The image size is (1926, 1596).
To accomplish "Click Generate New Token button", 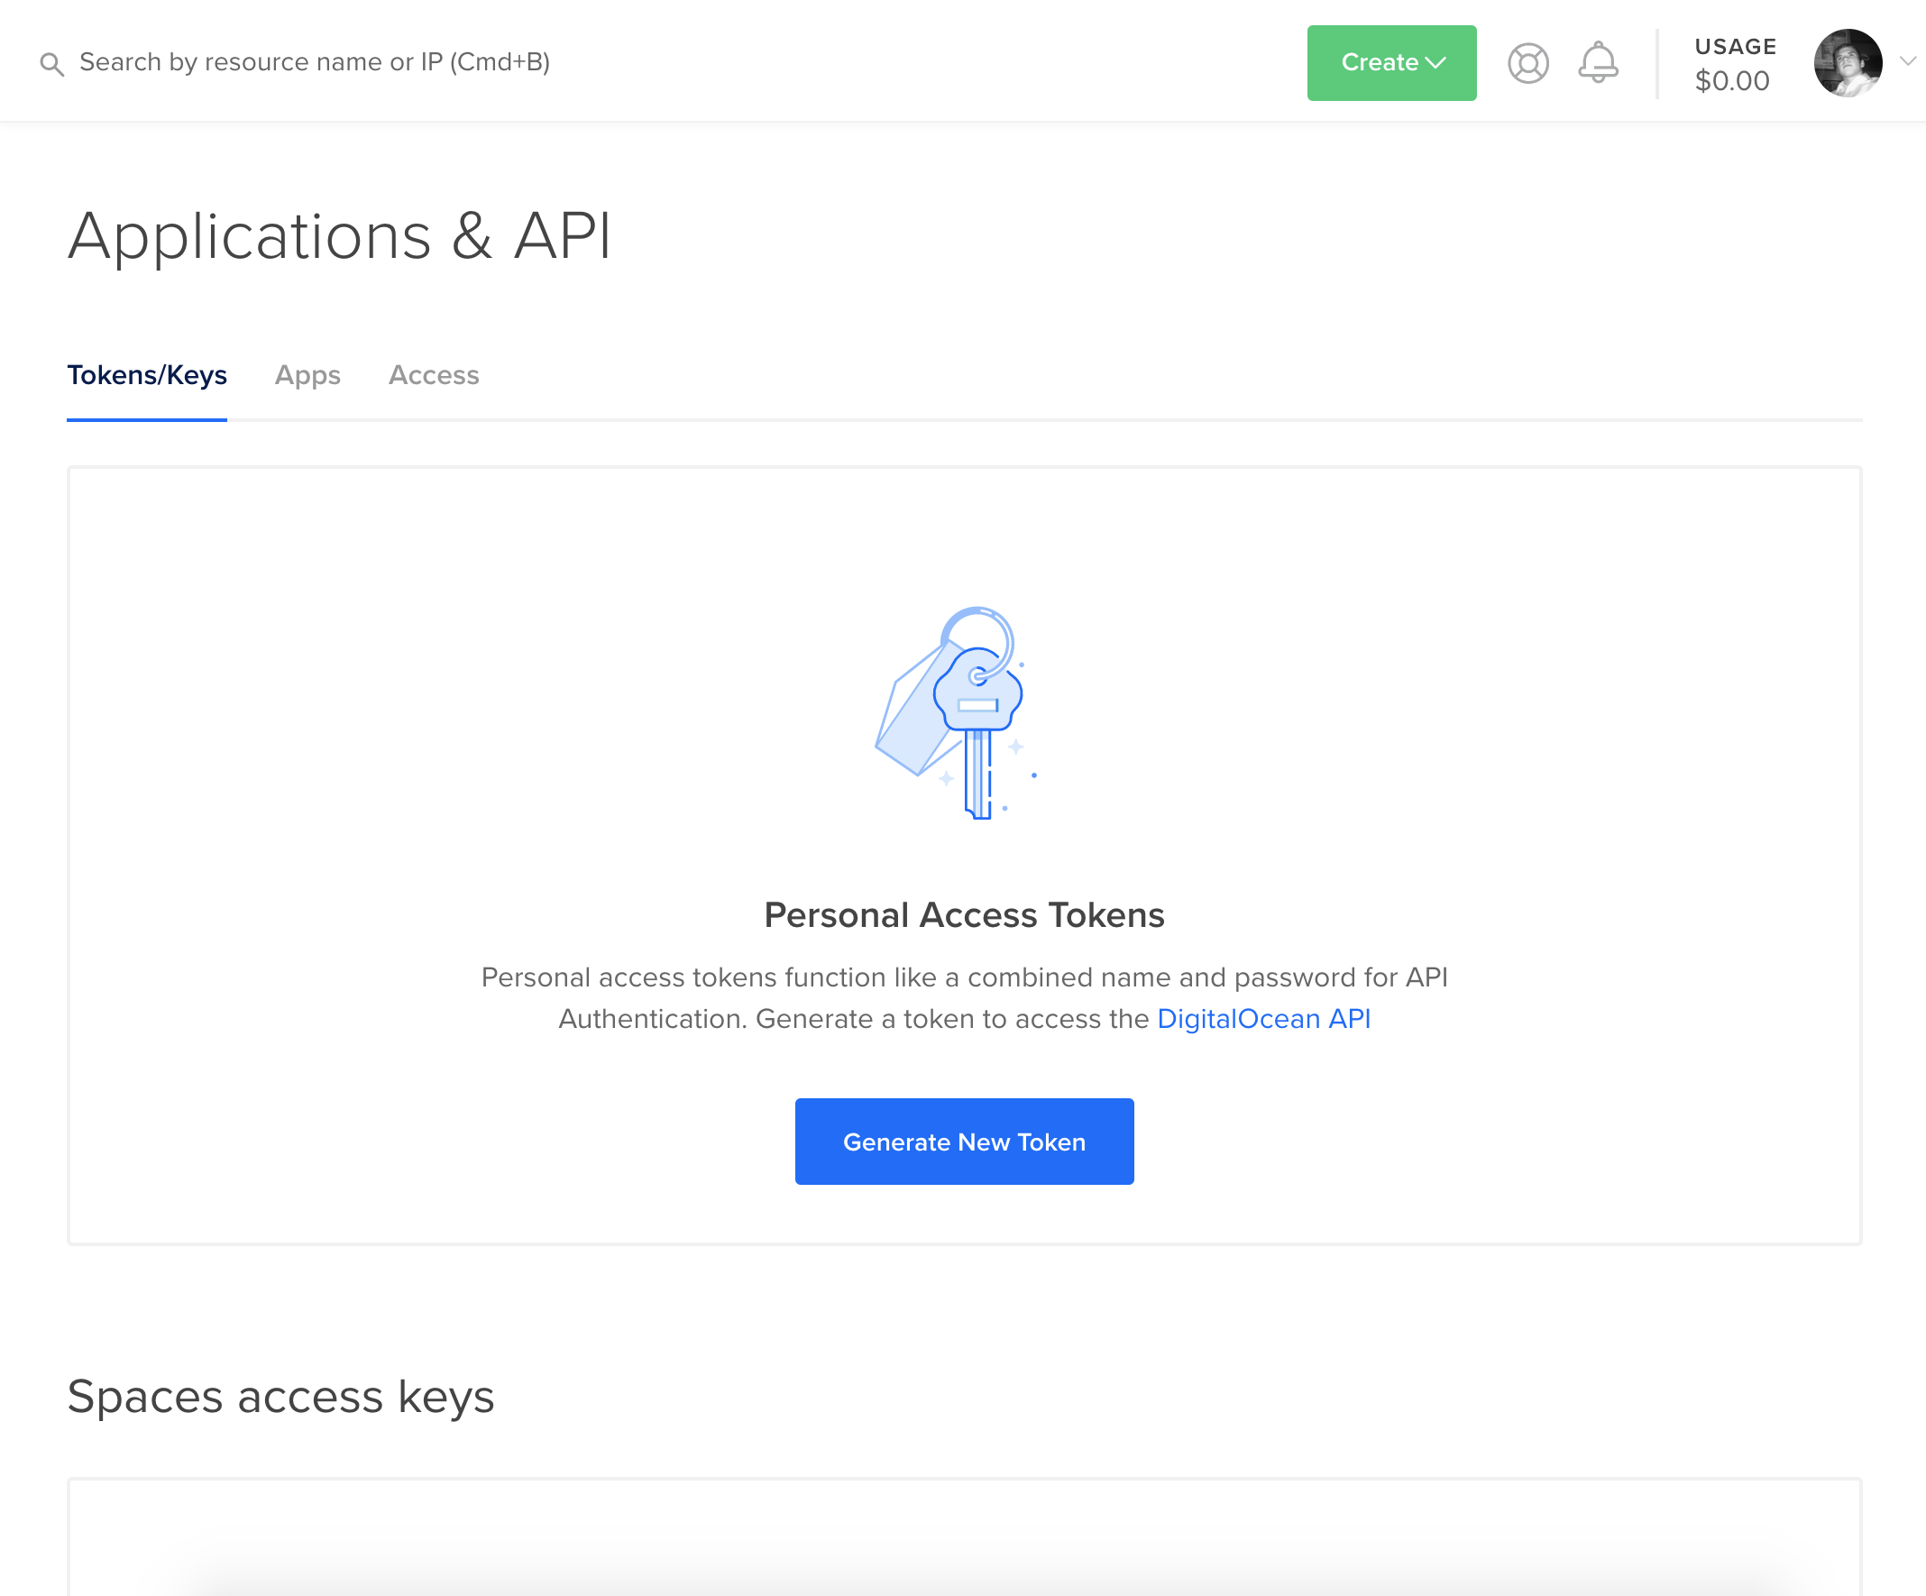I will point(965,1141).
